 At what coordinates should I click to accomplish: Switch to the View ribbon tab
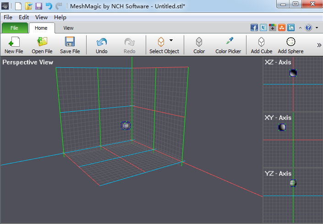(68, 28)
